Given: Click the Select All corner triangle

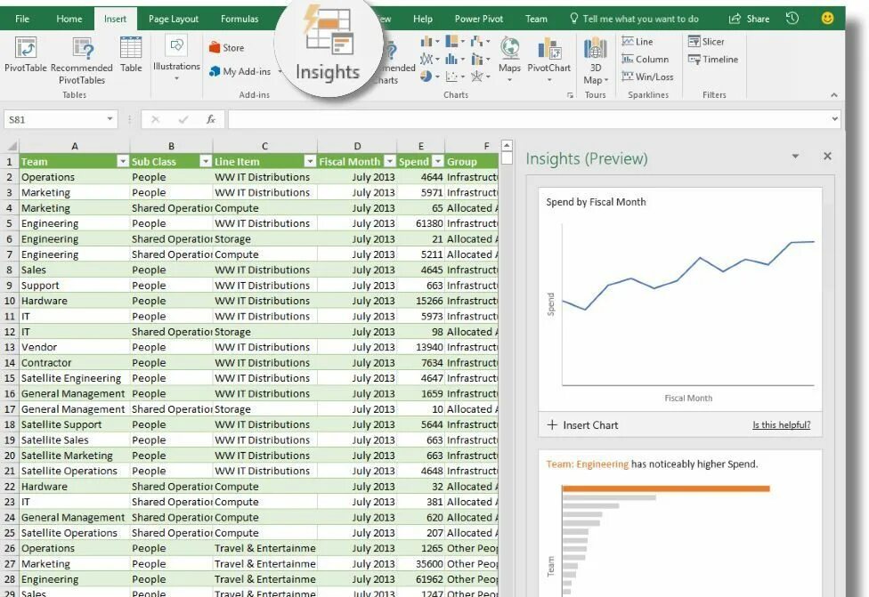Looking at the screenshot, I should click(x=11, y=146).
